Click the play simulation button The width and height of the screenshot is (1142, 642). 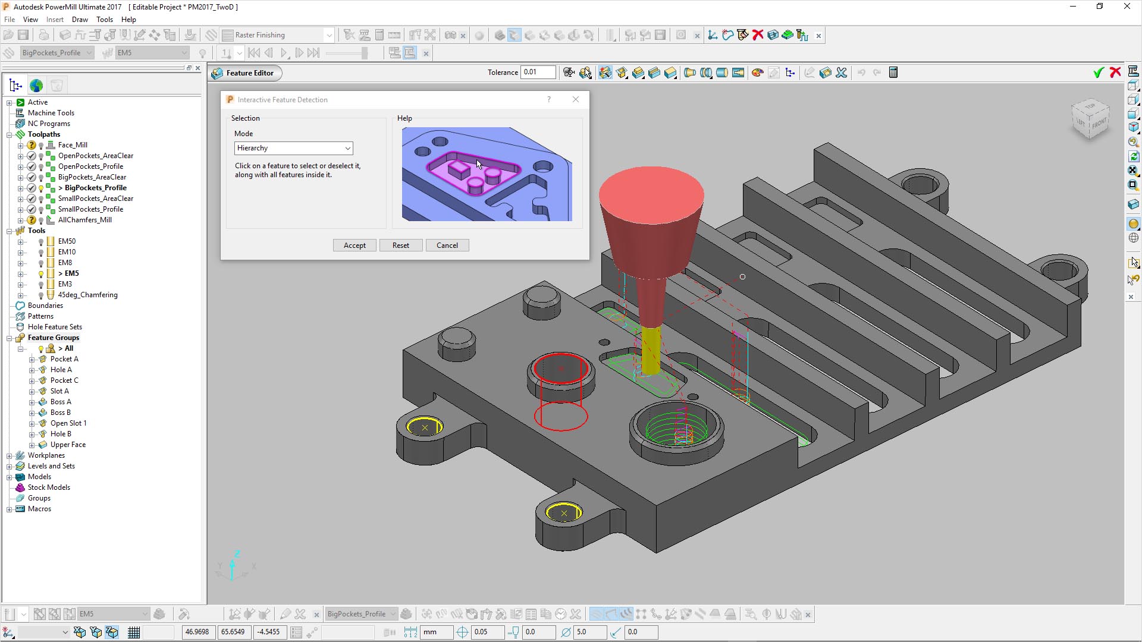coord(284,53)
